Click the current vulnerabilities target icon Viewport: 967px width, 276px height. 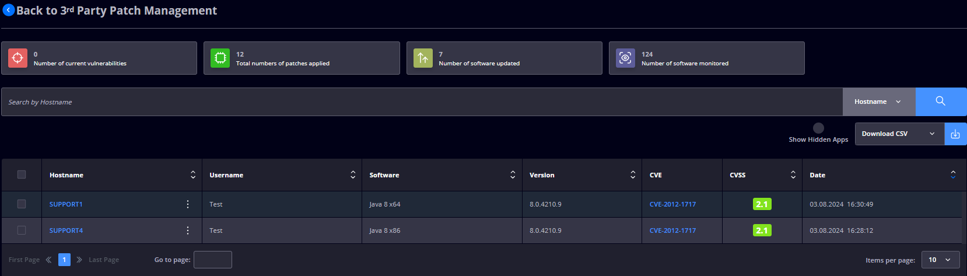pyautogui.click(x=17, y=58)
